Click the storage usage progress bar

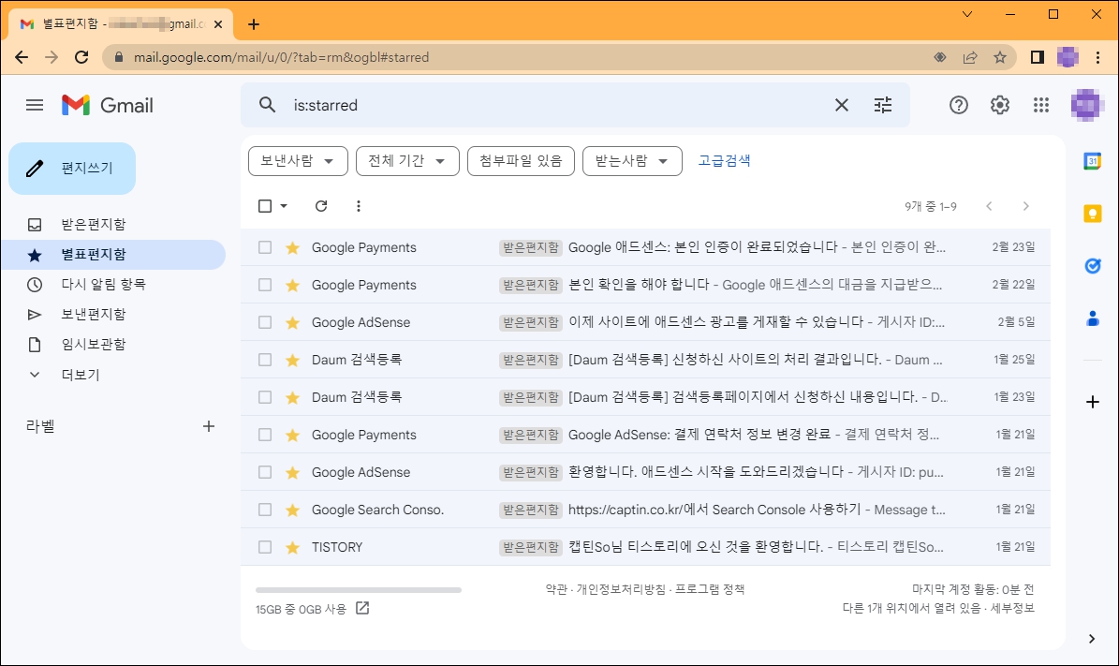(359, 590)
